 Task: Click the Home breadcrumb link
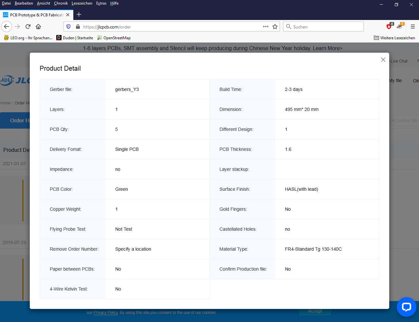[x=5, y=103]
